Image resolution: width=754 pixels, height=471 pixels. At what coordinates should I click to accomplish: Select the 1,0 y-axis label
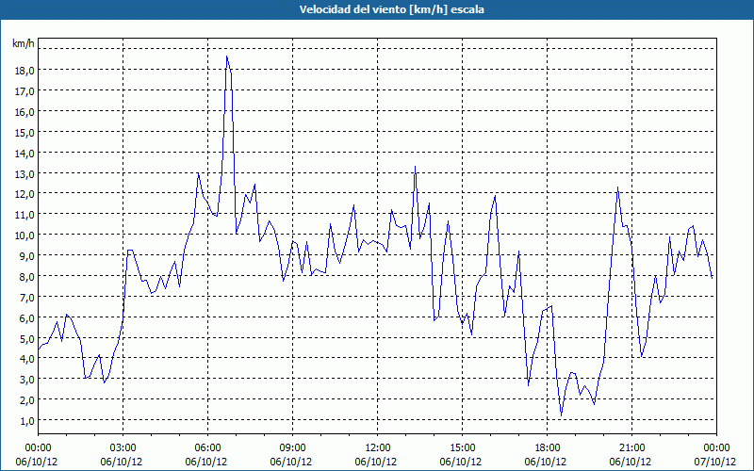pos(27,421)
